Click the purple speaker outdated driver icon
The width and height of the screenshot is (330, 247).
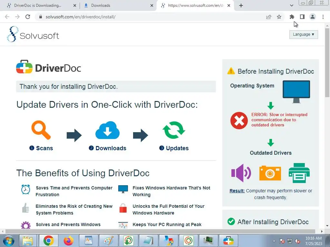tap(241, 173)
